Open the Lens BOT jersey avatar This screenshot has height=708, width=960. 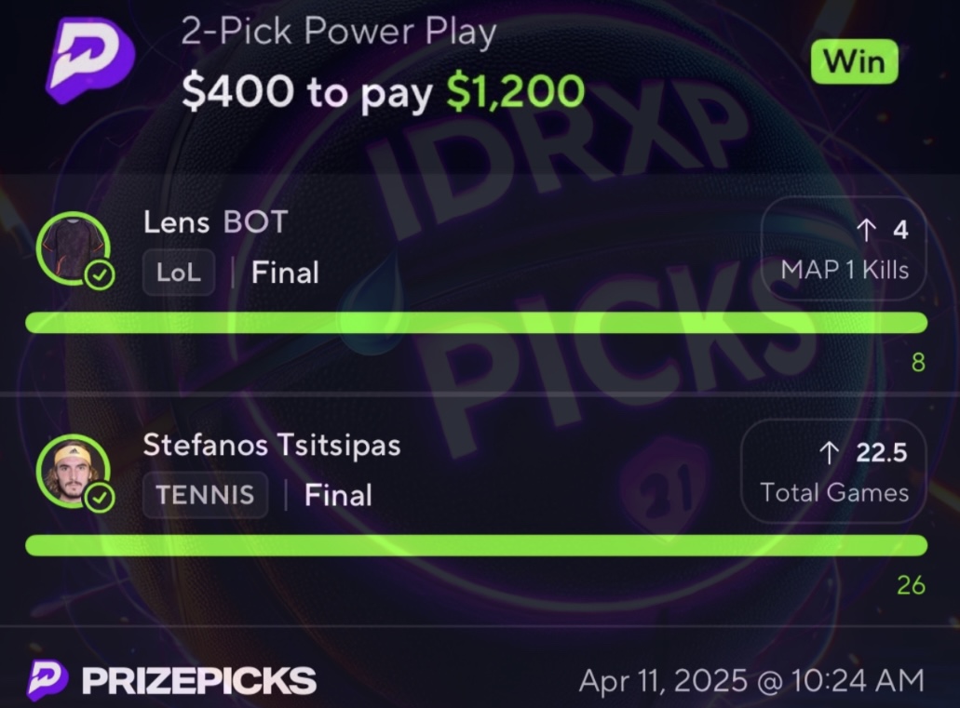point(73,247)
